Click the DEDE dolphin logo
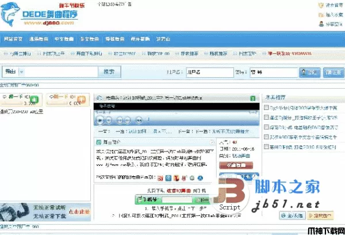 pyautogui.click(x=40, y=14)
